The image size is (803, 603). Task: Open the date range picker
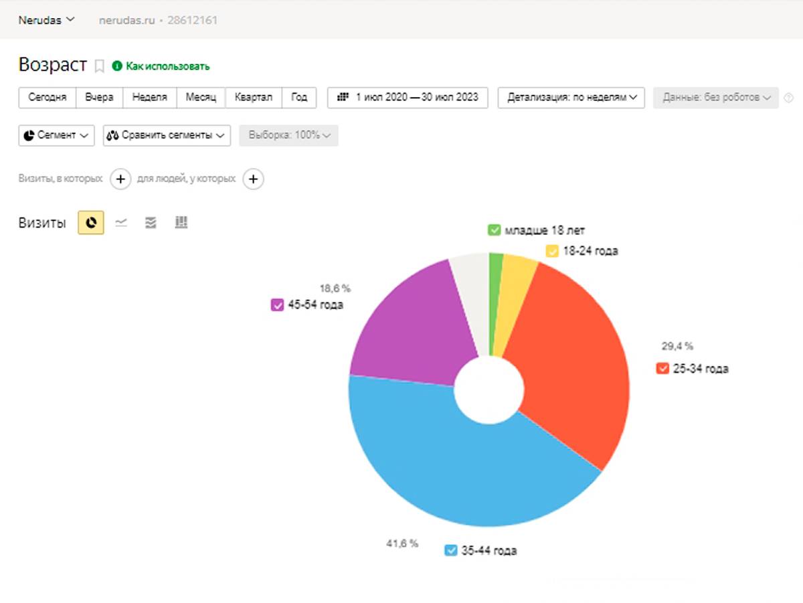coord(407,97)
